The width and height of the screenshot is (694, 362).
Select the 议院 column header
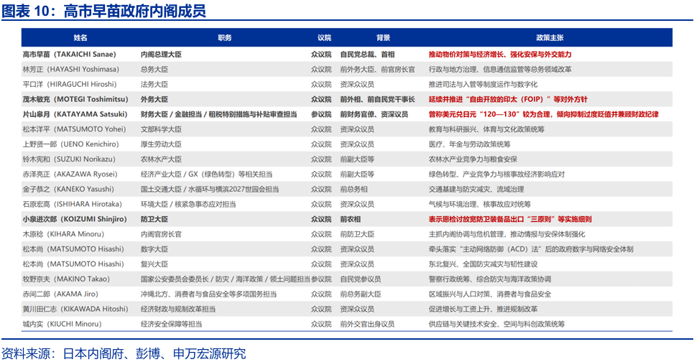tap(324, 38)
